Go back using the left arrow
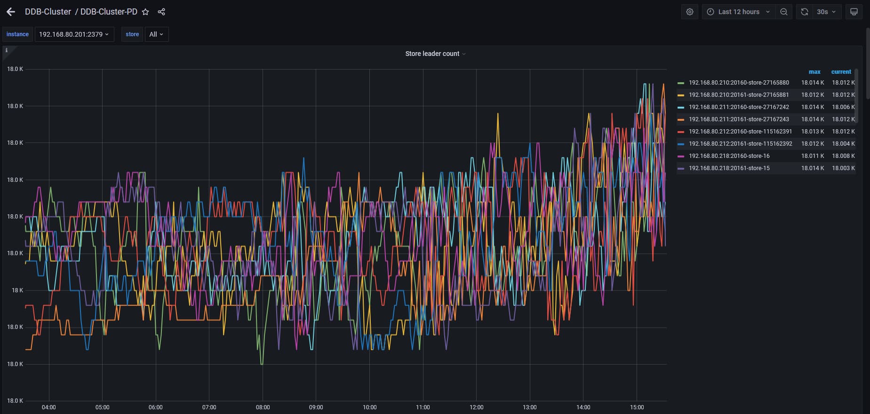Screen dimensions: 870x414 click(11, 12)
